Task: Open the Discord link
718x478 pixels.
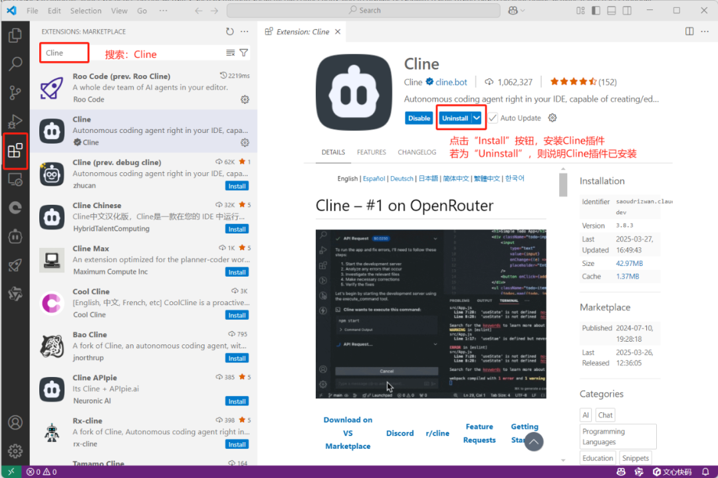Action: 400,433
